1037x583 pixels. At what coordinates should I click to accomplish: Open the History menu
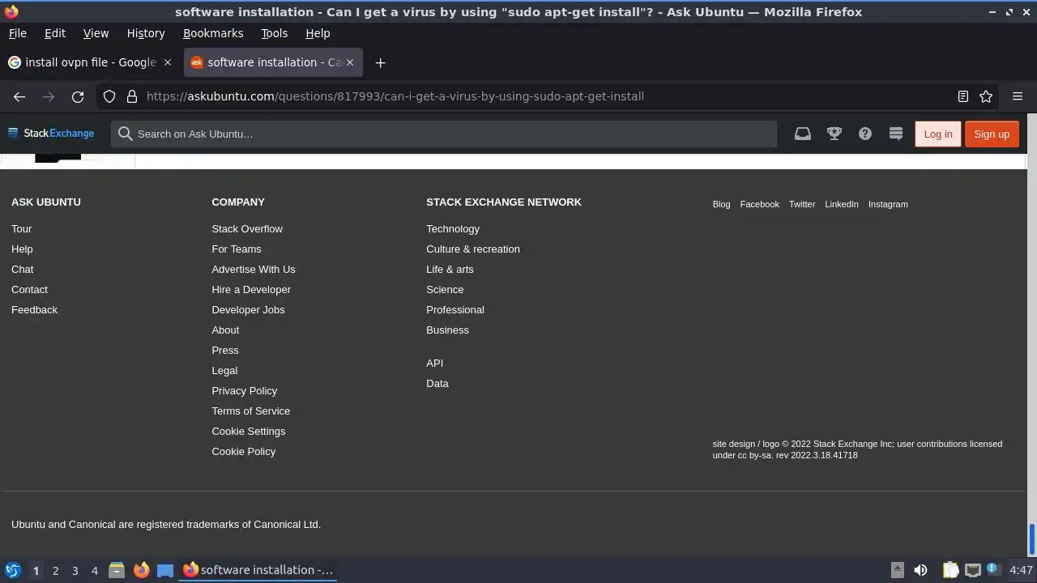[x=146, y=33]
